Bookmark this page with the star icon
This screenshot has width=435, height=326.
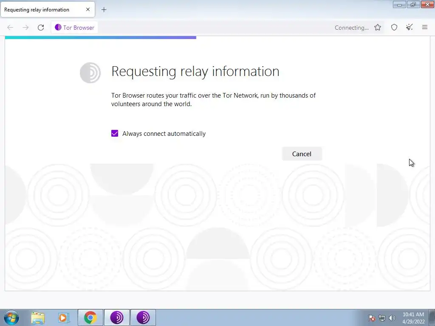pyautogui.click(x=377, y=27)
